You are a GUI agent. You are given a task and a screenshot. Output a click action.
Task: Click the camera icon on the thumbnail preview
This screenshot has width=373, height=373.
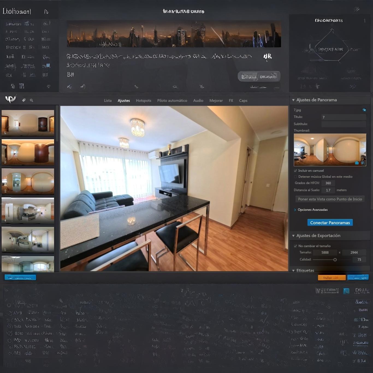[357, 163]
